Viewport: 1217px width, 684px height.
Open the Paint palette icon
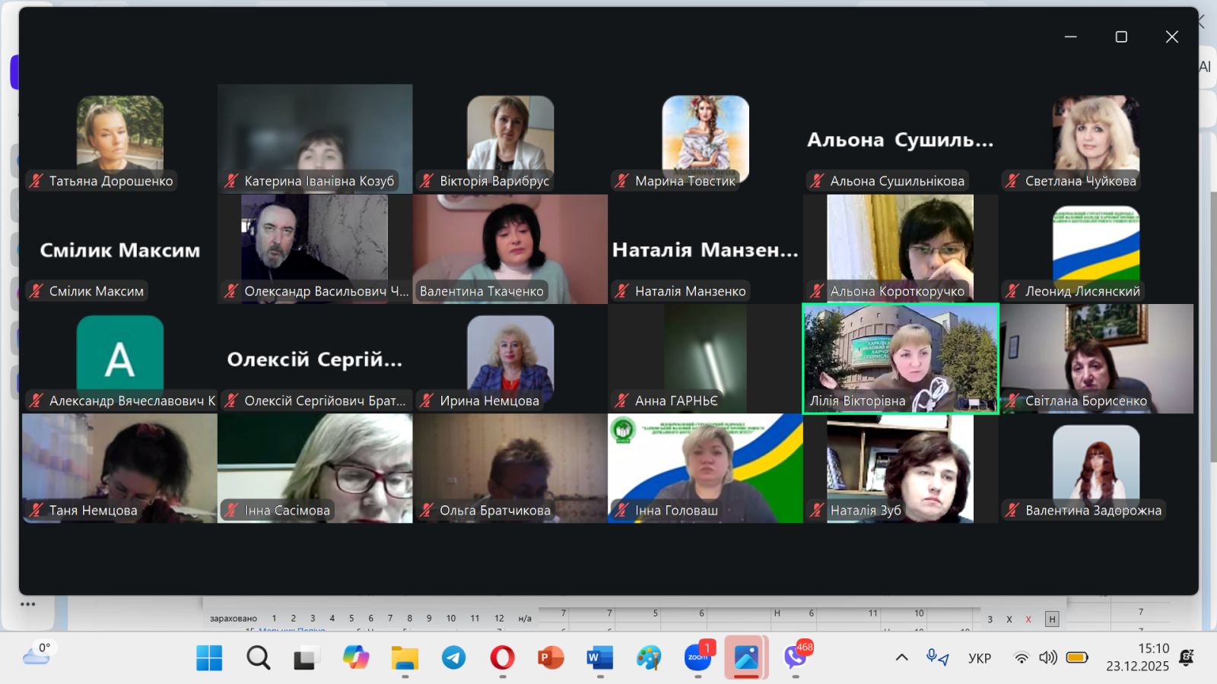[x=649, y=657]
